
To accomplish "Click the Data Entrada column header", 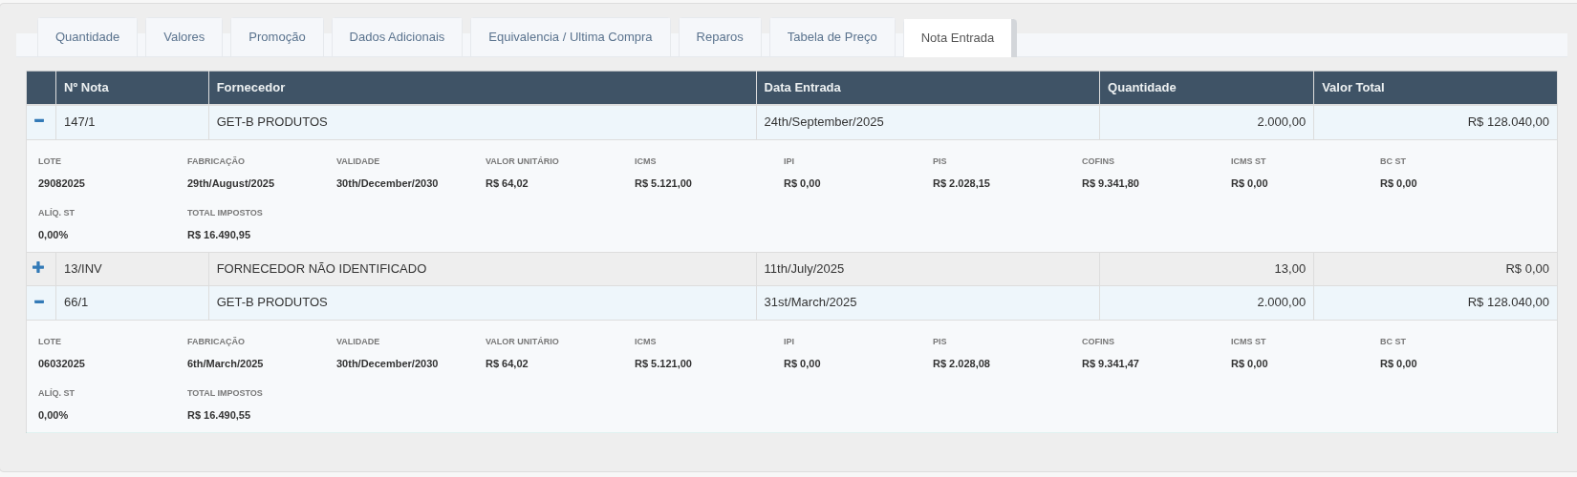I will coord(927,88).
